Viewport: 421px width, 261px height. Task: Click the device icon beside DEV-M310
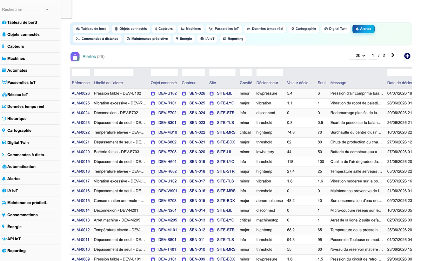(153, 133)
